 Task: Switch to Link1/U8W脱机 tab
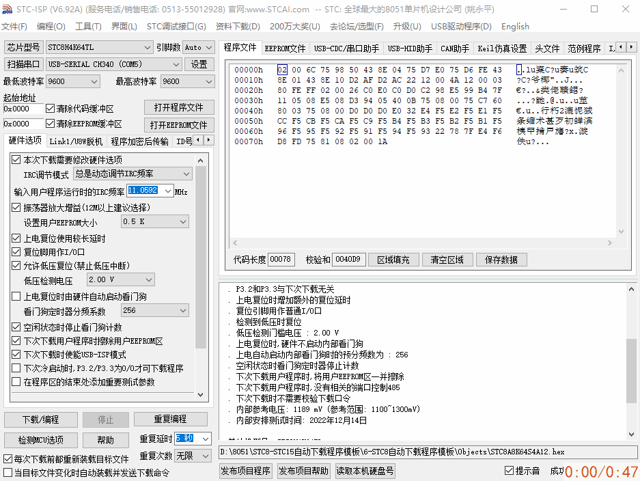pos(76,141)
